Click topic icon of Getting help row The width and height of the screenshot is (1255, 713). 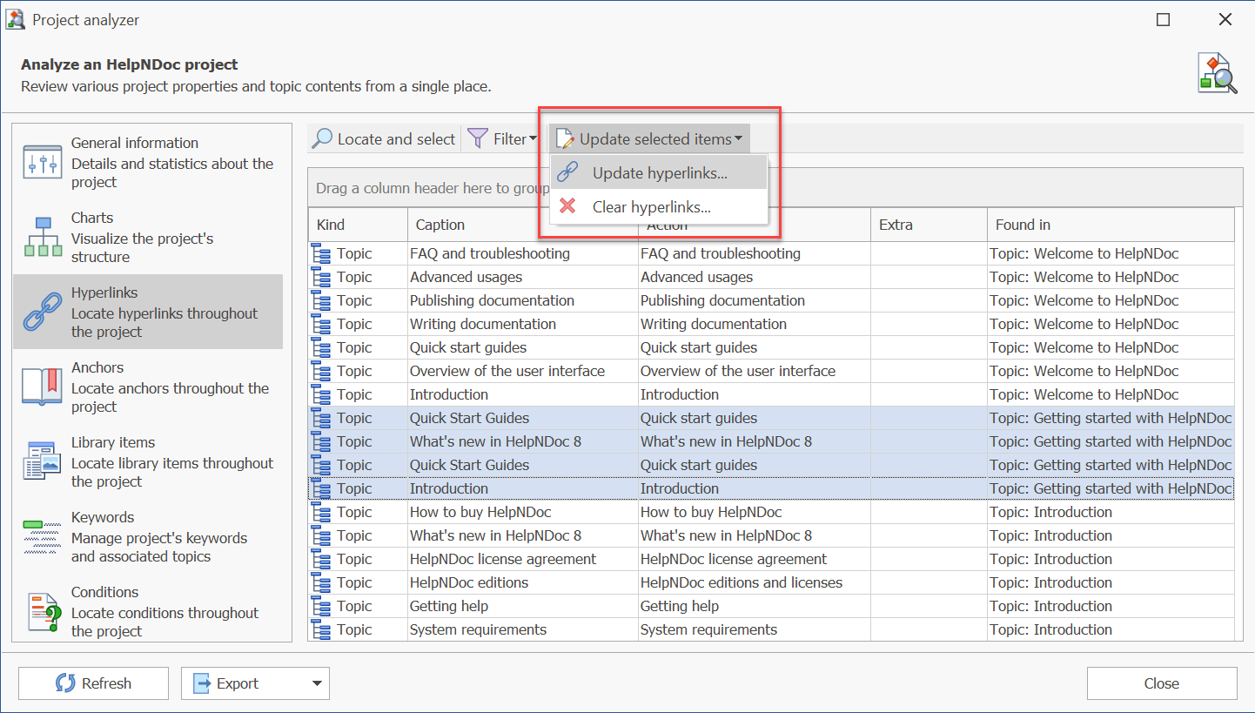(321, 607)
